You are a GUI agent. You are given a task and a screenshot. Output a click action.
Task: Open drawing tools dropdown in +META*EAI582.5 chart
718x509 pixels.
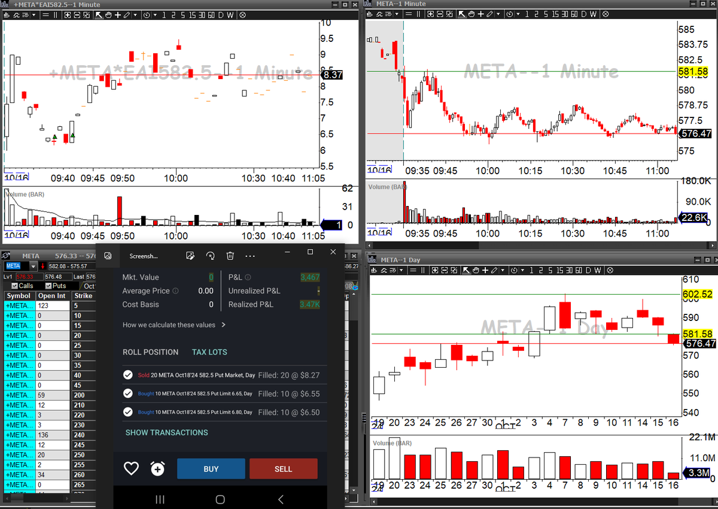135,15
